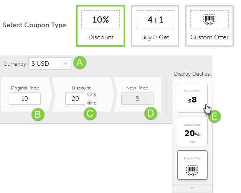Pick the 20% OFF display option
The image size is (241, 193).
pos(192,131)
